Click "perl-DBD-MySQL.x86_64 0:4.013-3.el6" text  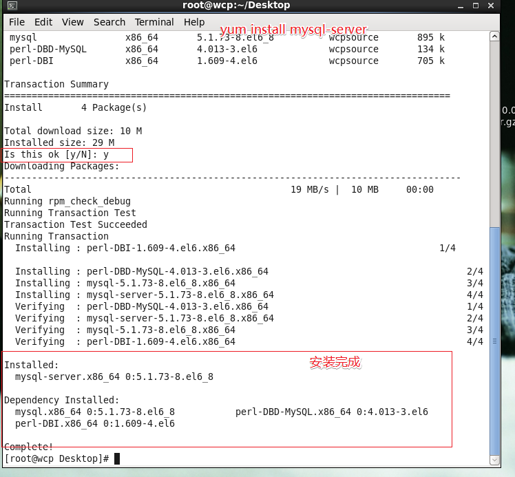click(332, 412)
